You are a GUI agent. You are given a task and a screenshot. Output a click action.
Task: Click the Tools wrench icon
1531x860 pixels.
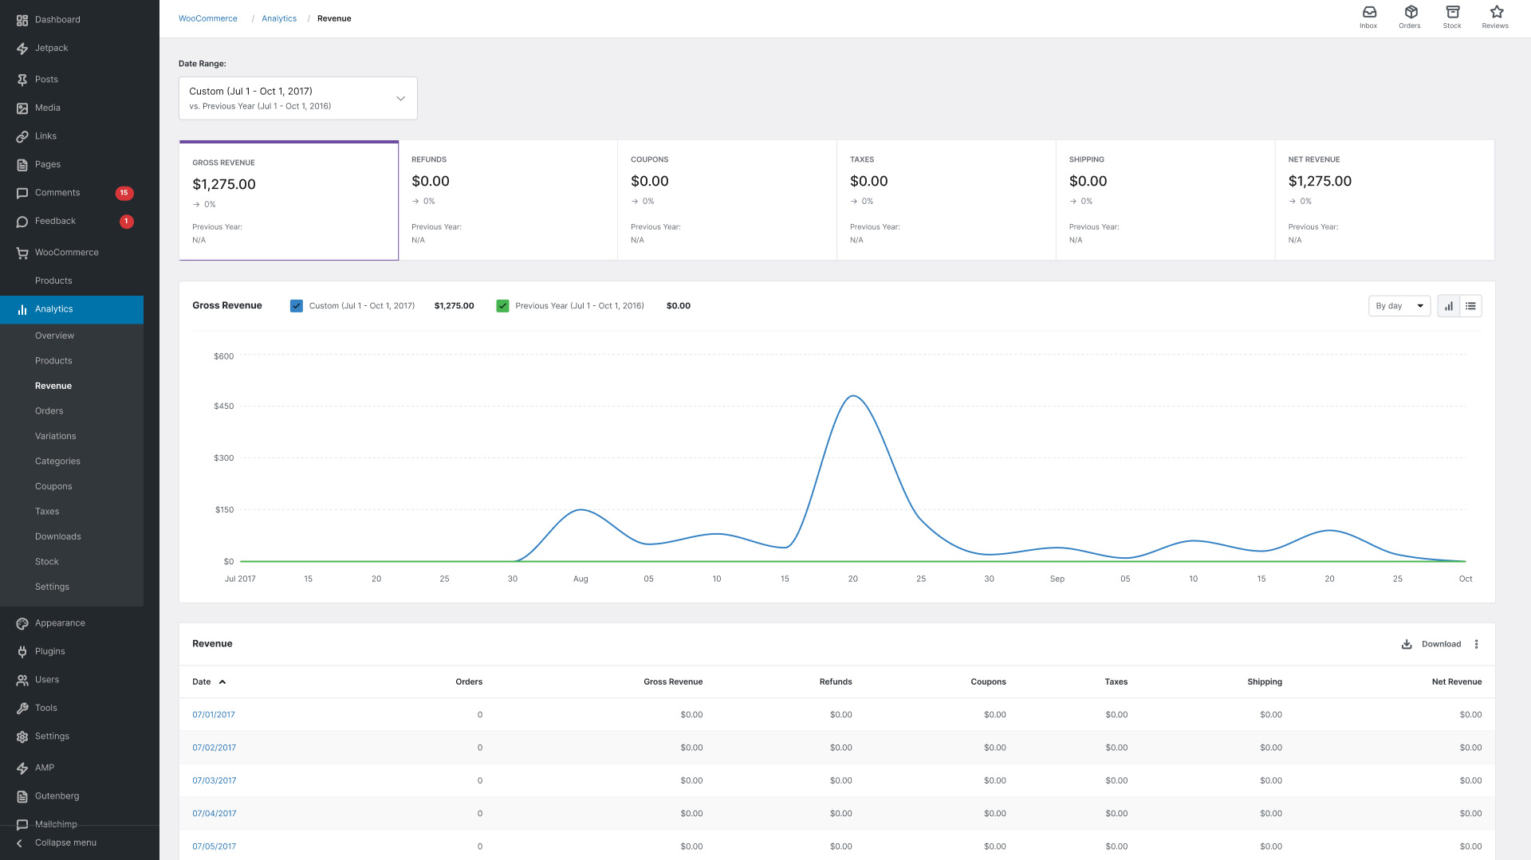(22, 709)
